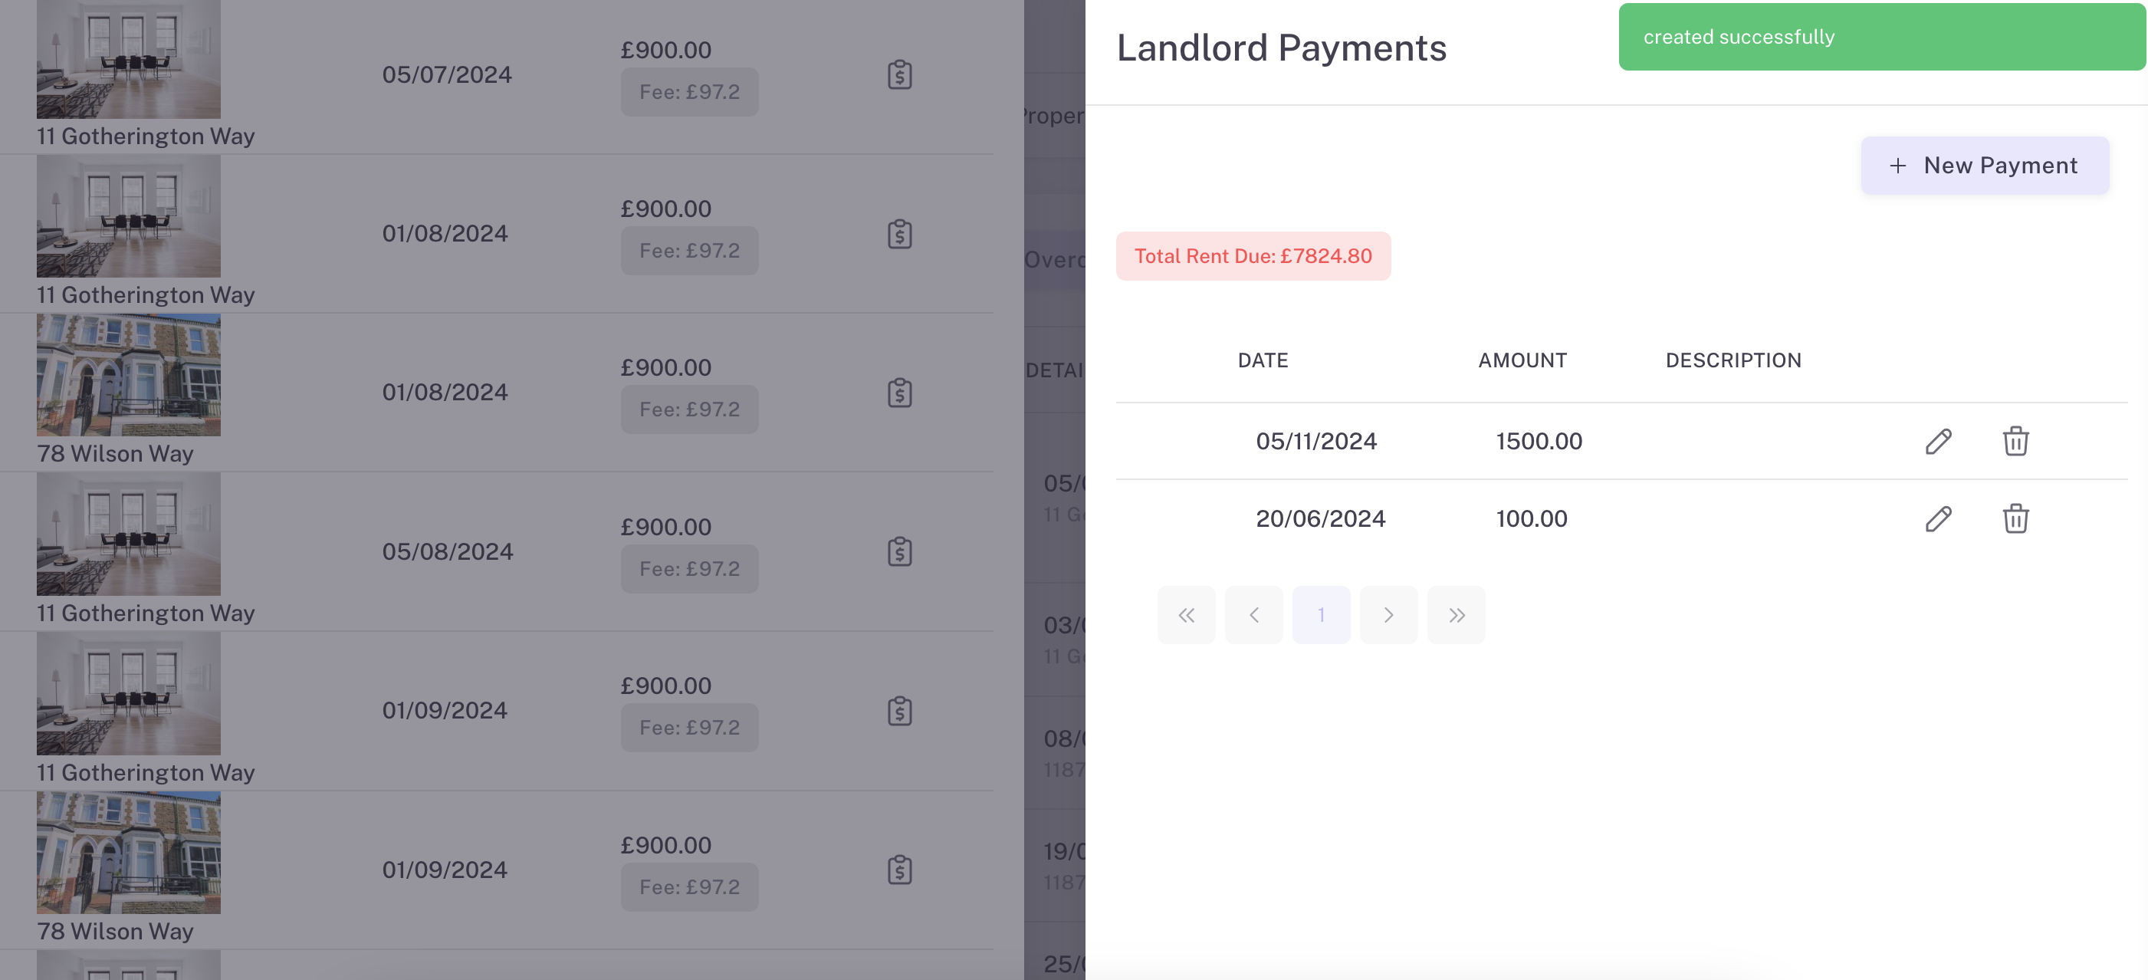Sort payments by the AMOUNT column header
This screenshot has height=980, width=2148.
pos(1522,360)
